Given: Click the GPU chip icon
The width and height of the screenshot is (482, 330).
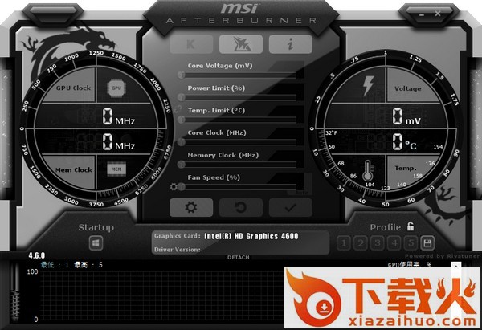Looking at the screenshot, I should coord(116,88).
